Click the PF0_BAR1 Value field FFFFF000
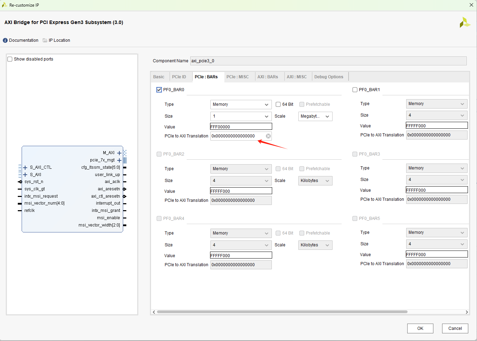Screen dimensions: 477x341 tap(437, 126)
